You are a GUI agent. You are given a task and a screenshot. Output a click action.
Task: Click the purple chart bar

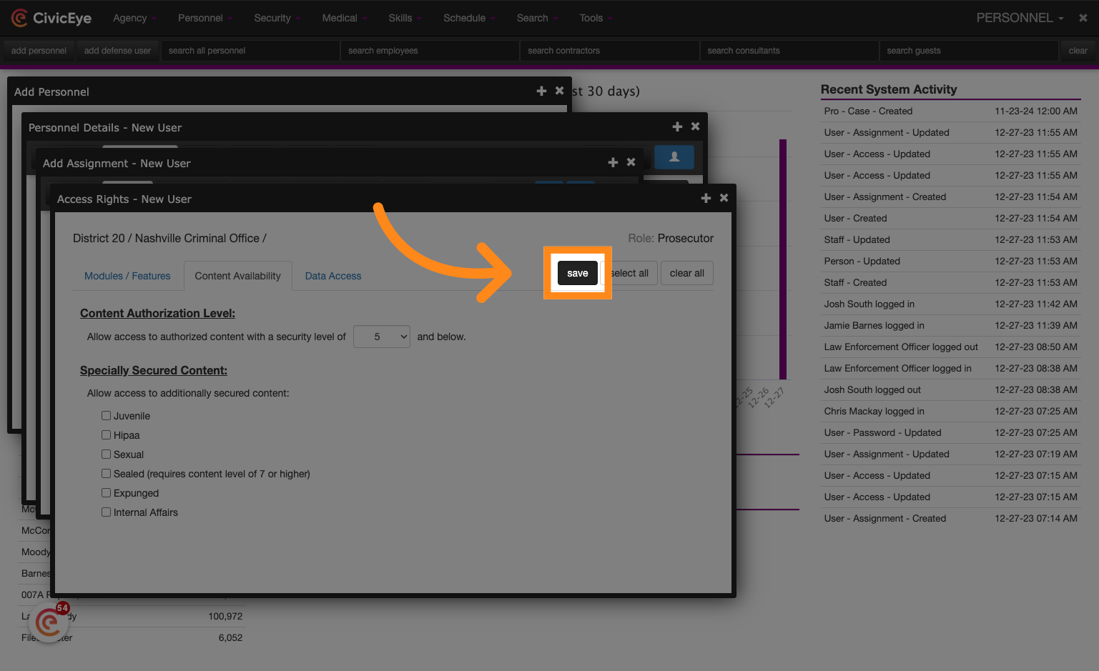coord(783,259)
